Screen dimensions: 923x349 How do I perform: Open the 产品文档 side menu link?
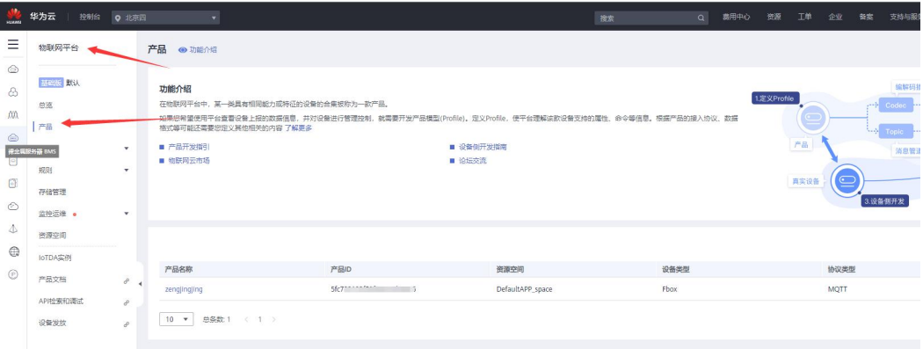pyautogui.click(x=53, y=280)
